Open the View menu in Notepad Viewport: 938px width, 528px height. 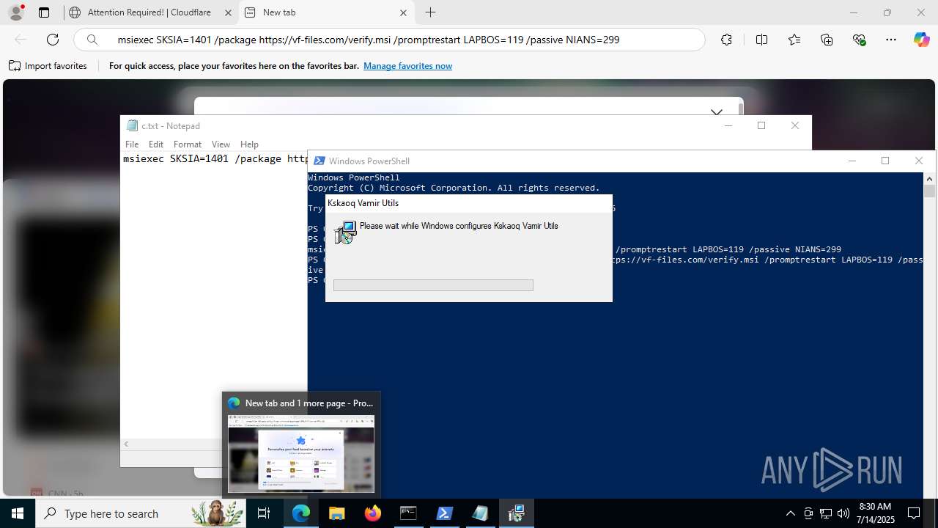click(x=221, y=144)
